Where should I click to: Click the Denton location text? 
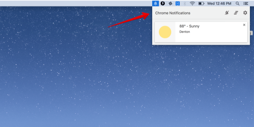click(185, 32)
